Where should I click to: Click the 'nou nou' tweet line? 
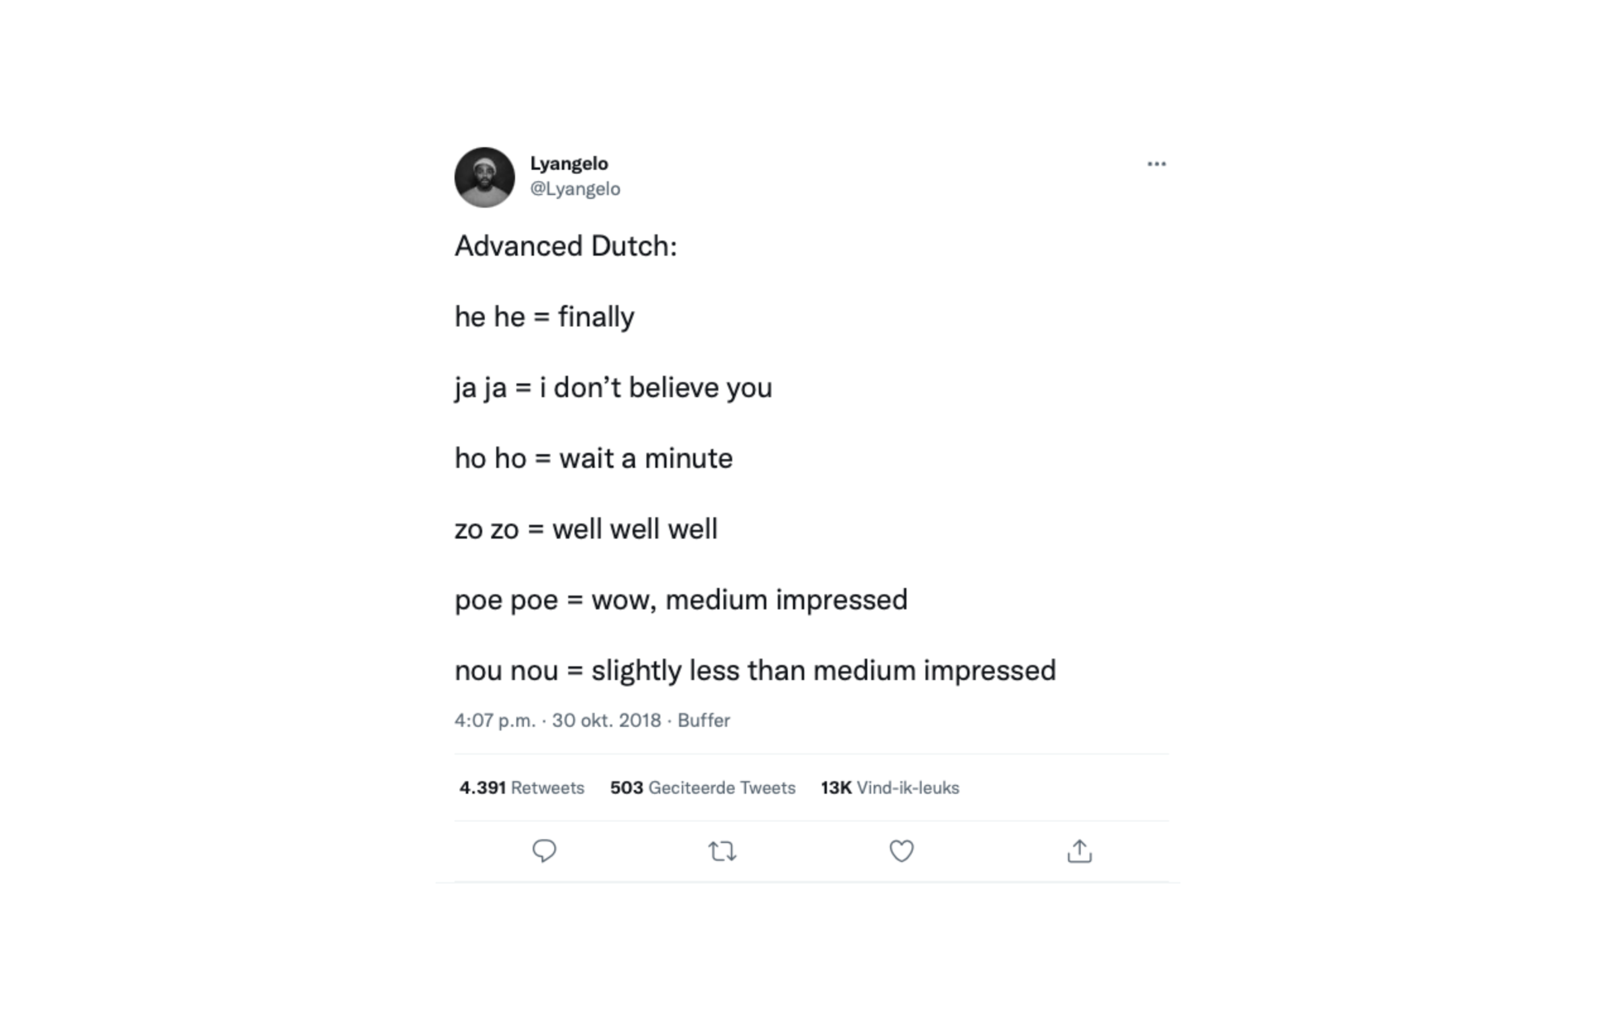(x=755, y=671)
